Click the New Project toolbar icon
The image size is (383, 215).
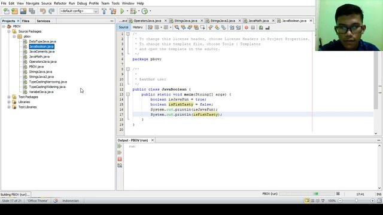pyautogui.click(x=15, y=11)
